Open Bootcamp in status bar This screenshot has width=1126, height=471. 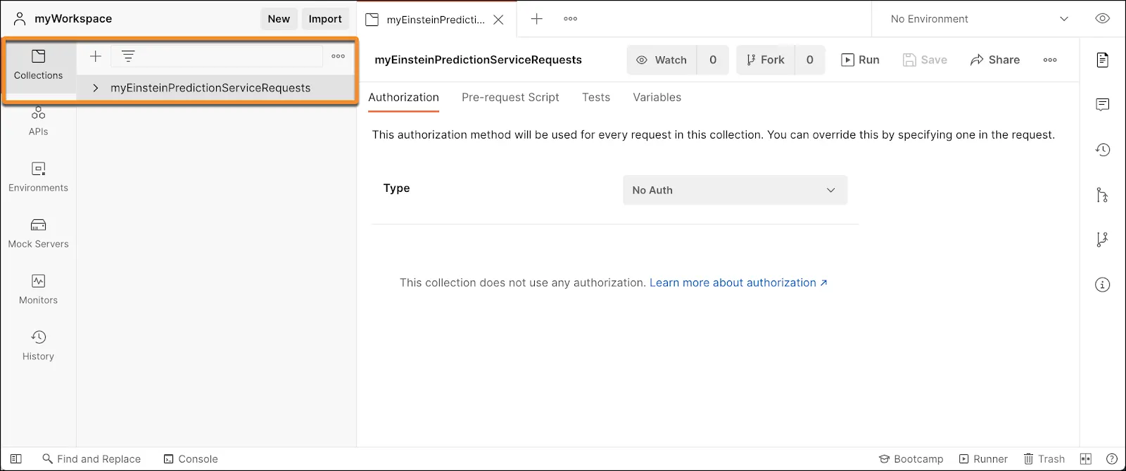[911, 459]
